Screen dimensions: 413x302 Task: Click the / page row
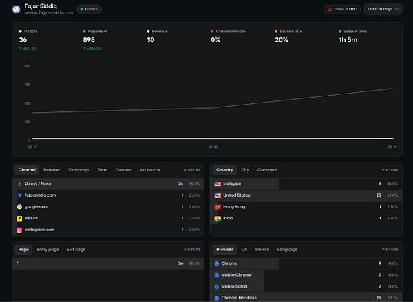pos(108,263)
